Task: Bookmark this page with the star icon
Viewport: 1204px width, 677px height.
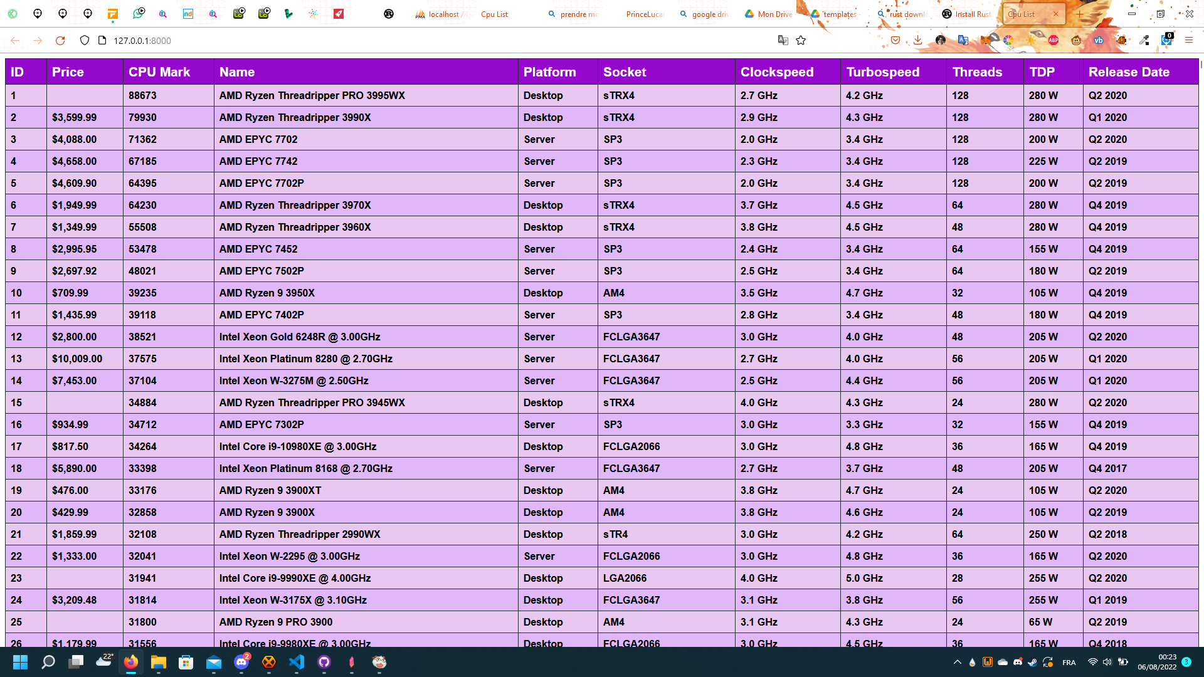Action: [x=801, y=41]
